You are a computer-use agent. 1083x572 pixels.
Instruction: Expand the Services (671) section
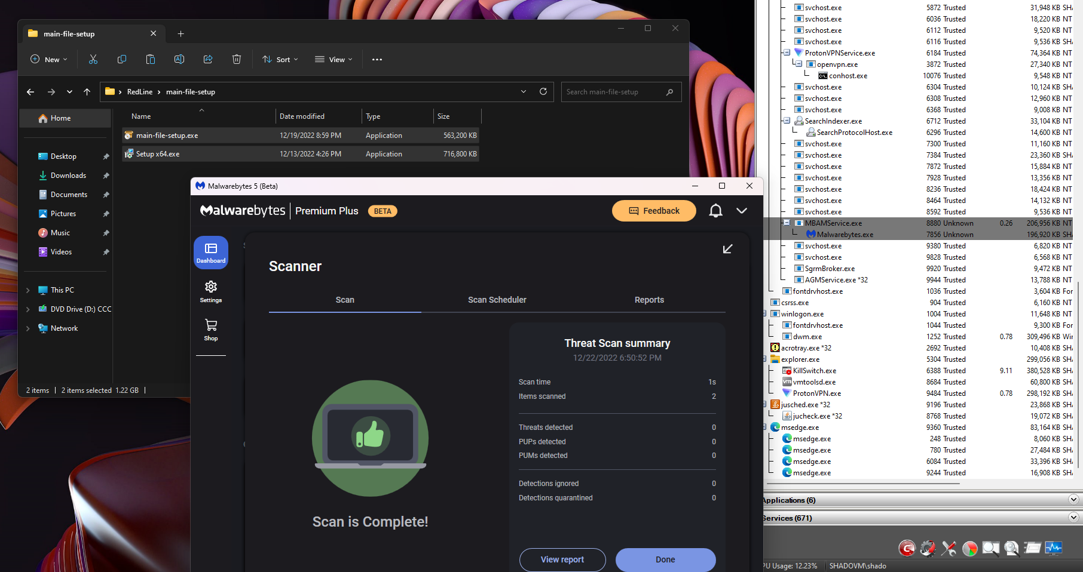tap(1073, 518)
